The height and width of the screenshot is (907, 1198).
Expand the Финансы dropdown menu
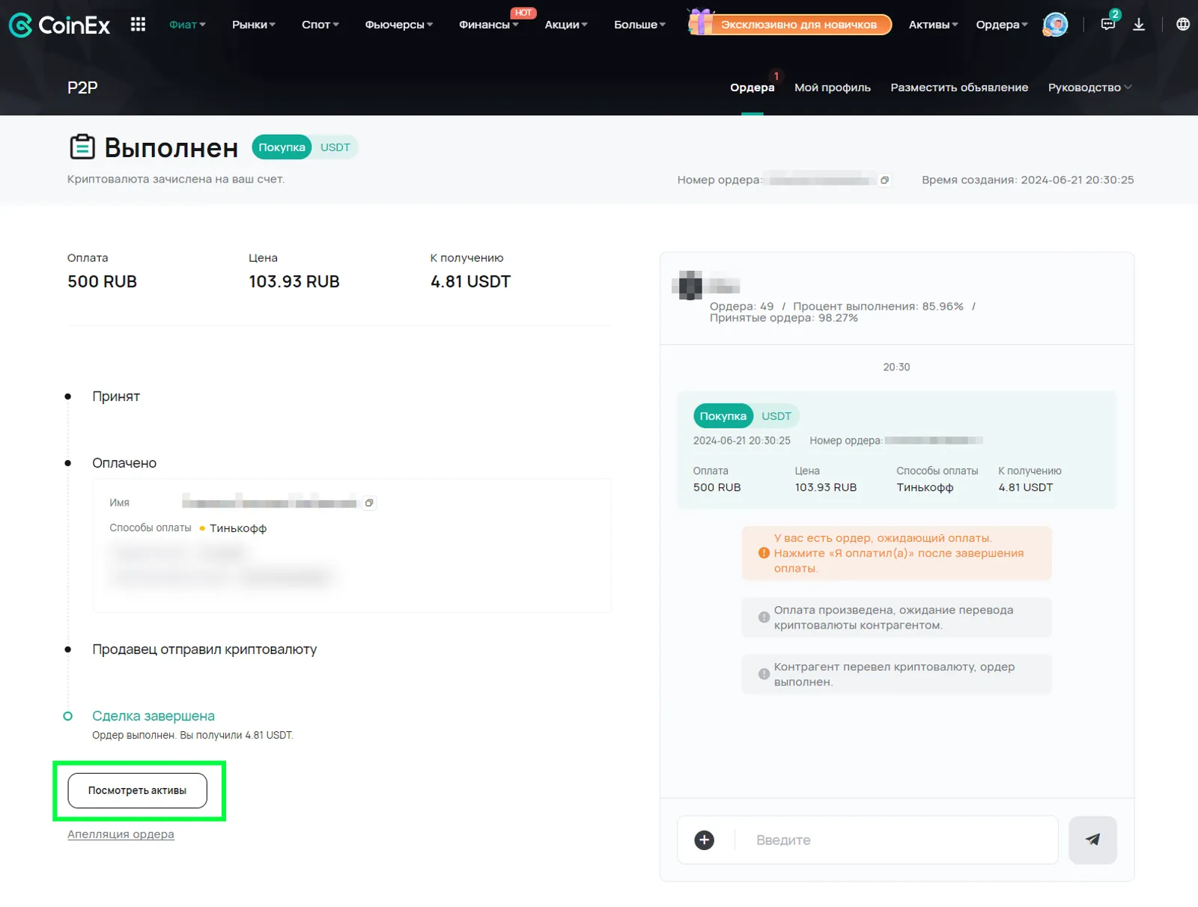tap(488, 25)
